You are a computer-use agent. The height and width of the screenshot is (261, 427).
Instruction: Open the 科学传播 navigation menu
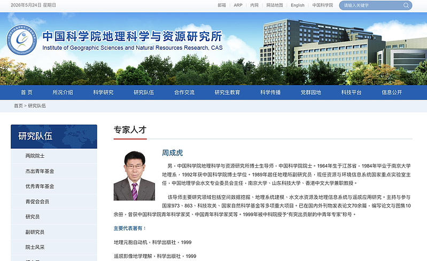click(270, 93)
